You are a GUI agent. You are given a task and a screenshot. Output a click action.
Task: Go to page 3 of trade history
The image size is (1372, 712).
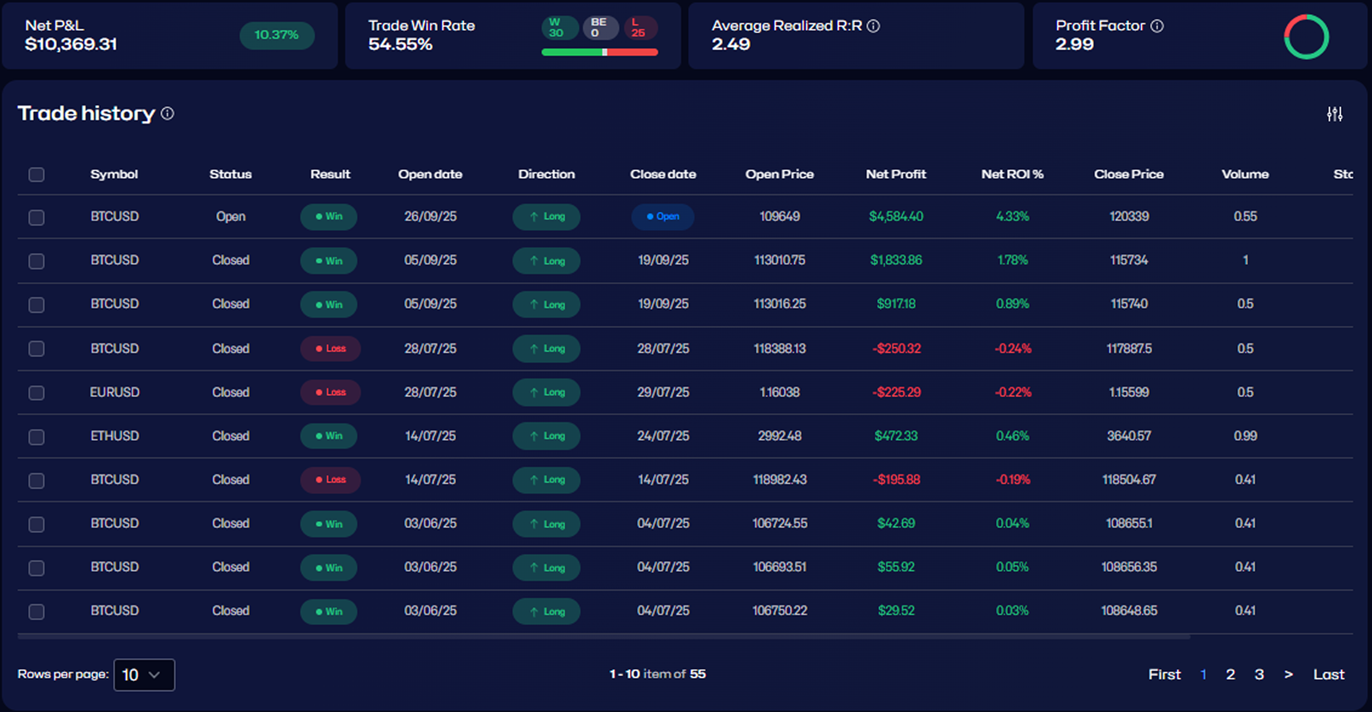[1259, 674]
